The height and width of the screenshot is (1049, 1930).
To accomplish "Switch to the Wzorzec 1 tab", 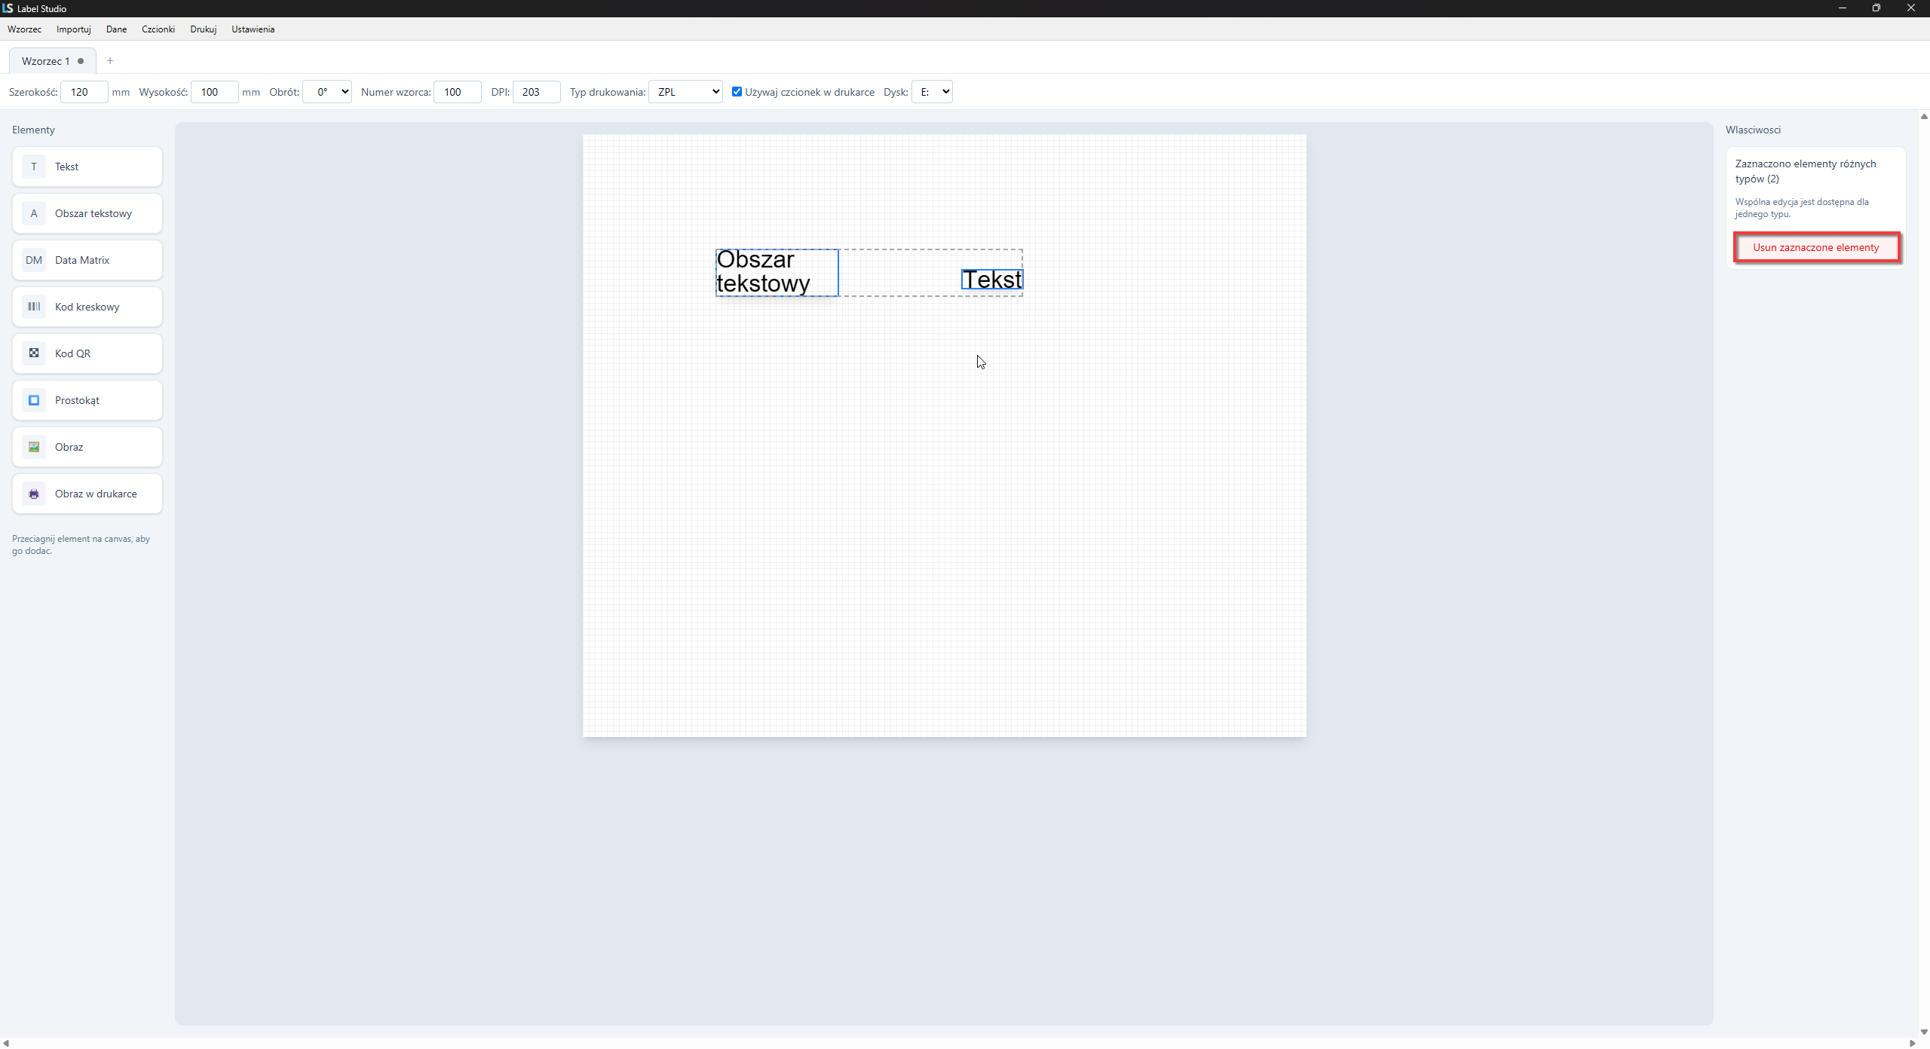I will pos(52,61).
